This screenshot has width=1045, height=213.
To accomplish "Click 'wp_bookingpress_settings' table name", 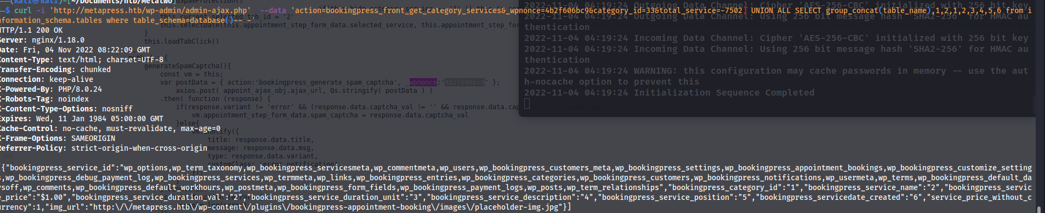I will (x=668, y=168).
